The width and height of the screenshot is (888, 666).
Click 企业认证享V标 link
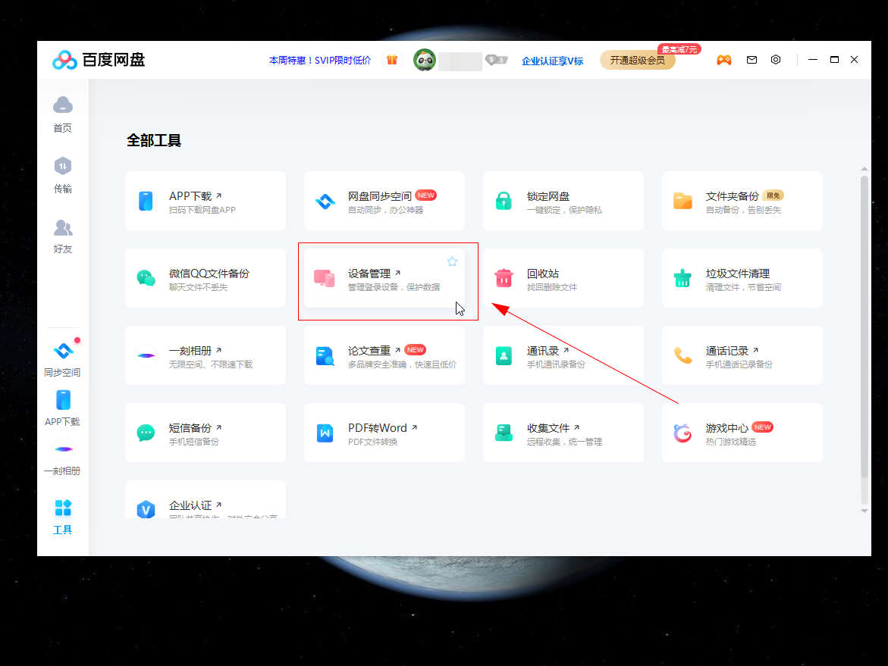coord(552,61)
